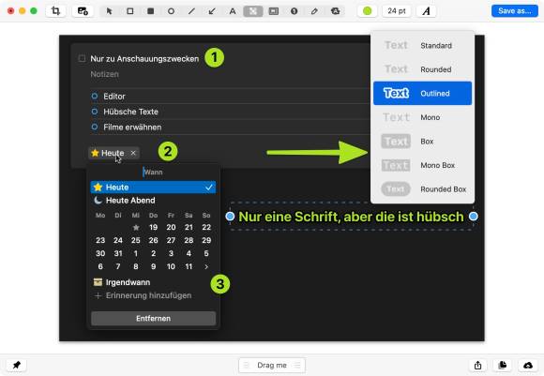This screenshot has height=376, width=544.
Task: Select the text annotation tool
Action: pos(233,11)
